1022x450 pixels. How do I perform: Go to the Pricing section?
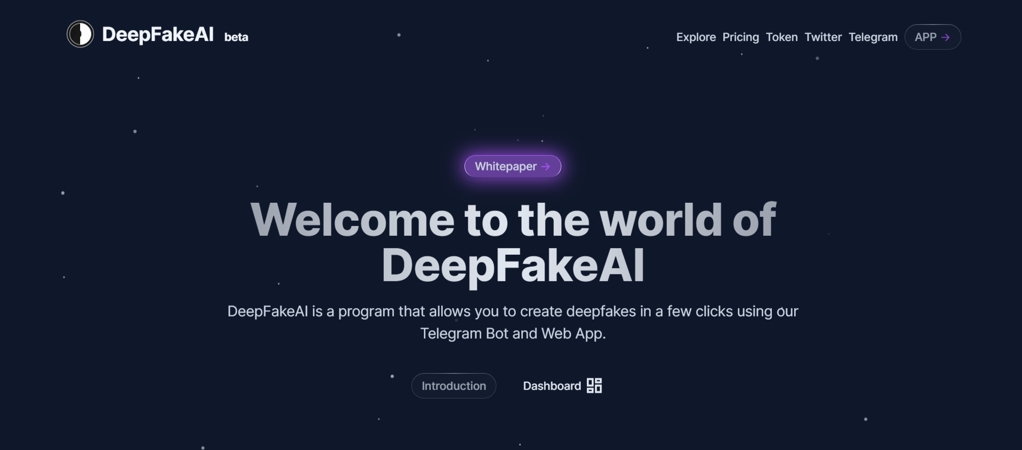[741, 37]
